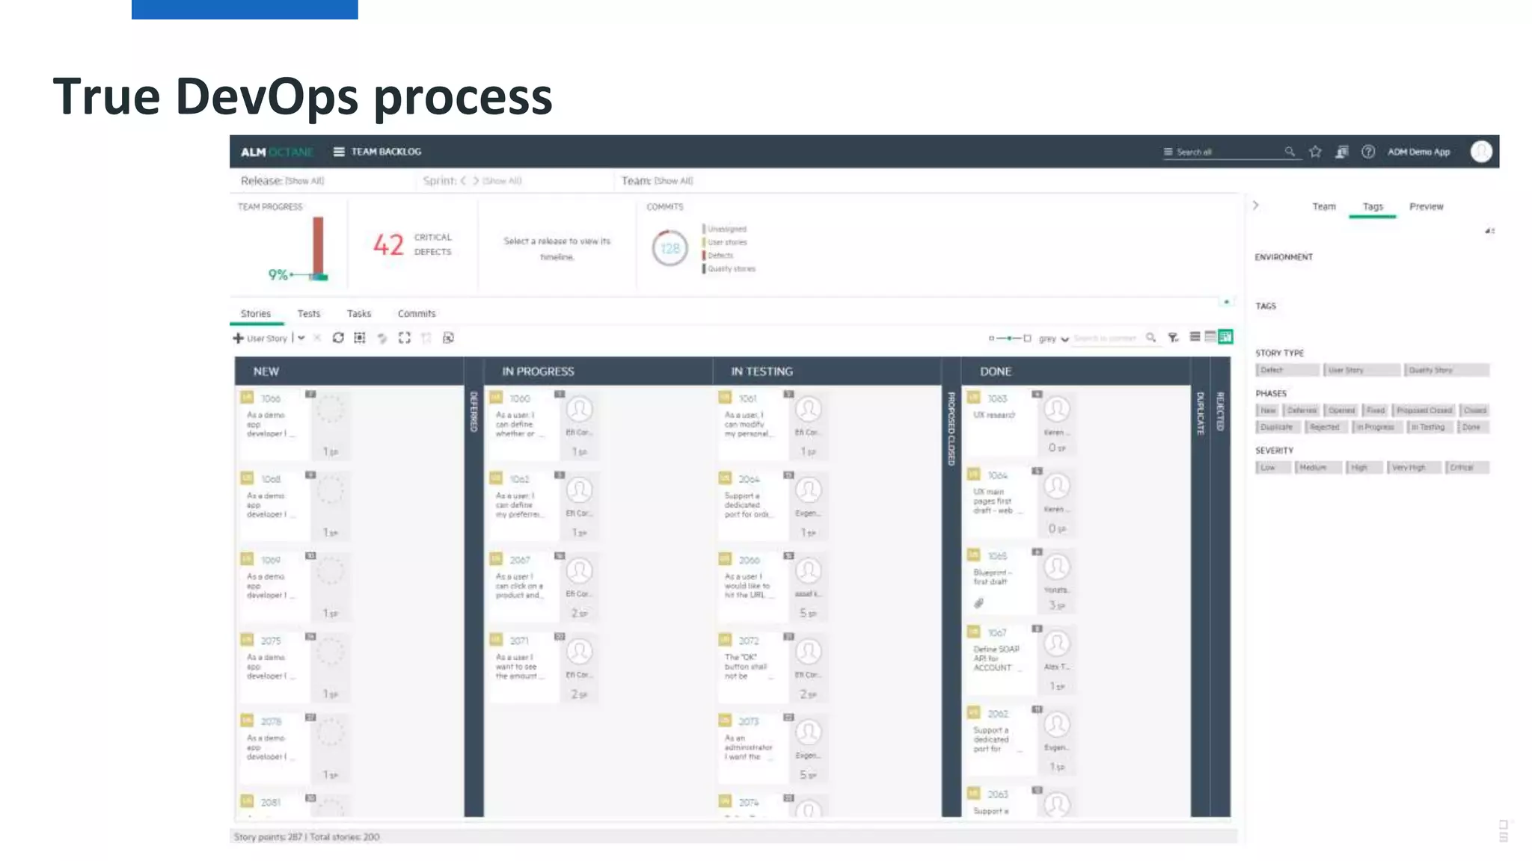
Task: Open the Team Backlog hamburger menu
Action: tap(339, 152)
